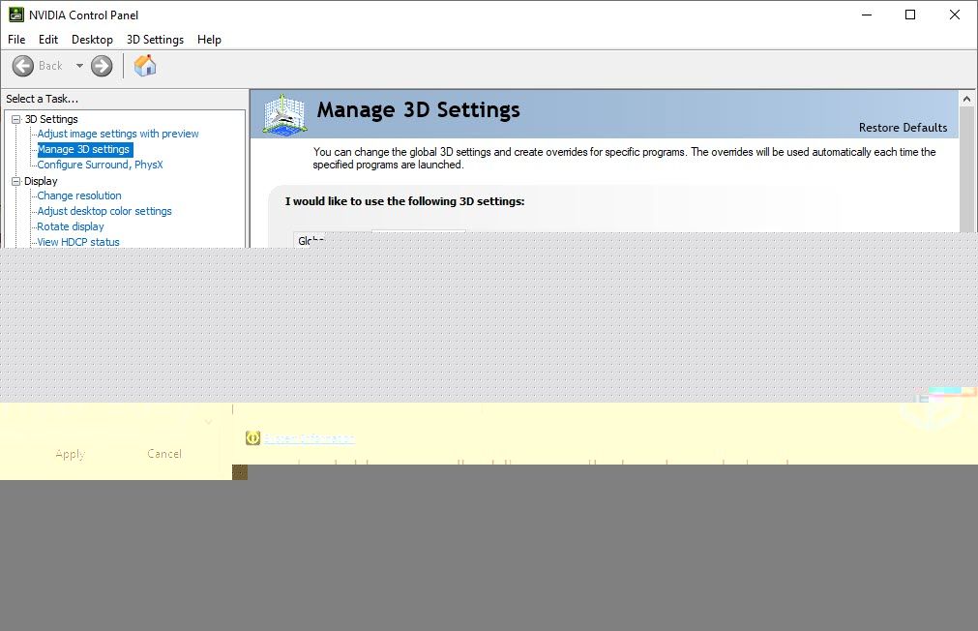The height and width of the screenshot is (631, 978).
Task: Click the Manage 3D Settings header graphic
Action: 284,113
